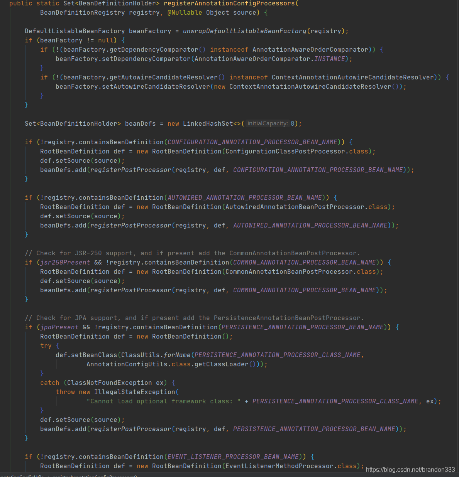Click PERSISTENCE_ANNOTATION_PROCESSOR_CLASS_NAME on the string concatenation line
This screenshot has width=459, height=477.
pyautogui.click(x=335, y=401)
